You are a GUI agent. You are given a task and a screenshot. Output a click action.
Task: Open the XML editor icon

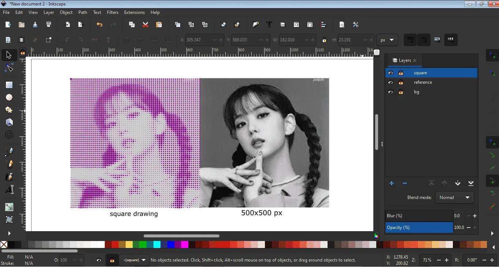pos(296,25)
